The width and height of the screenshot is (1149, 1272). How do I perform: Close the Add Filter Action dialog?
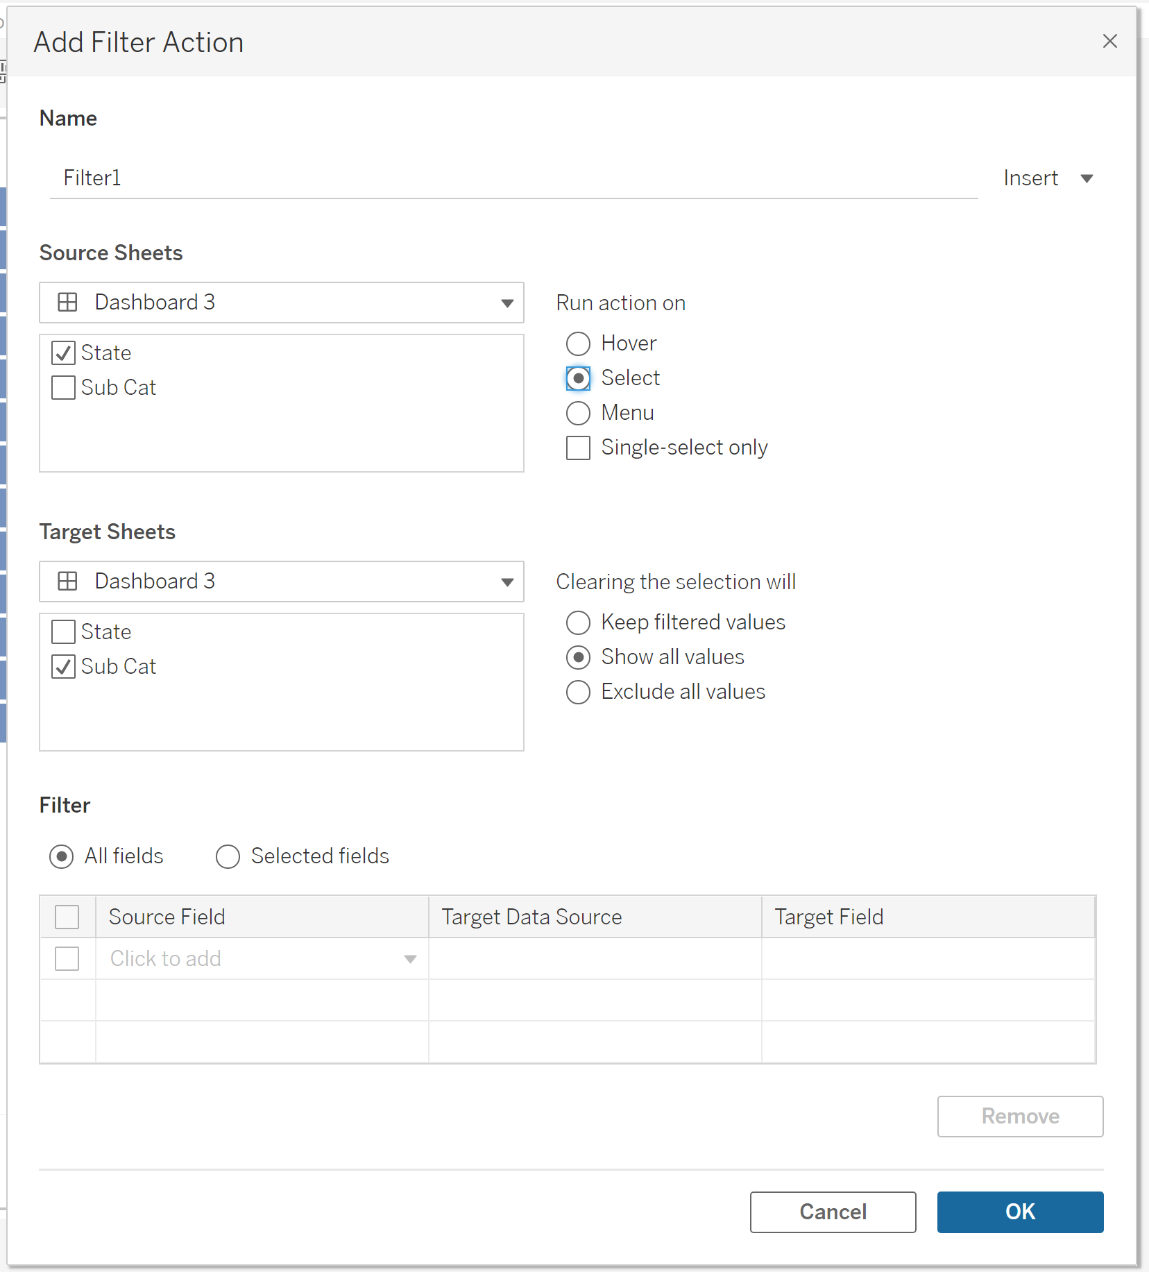(1109, 42)
